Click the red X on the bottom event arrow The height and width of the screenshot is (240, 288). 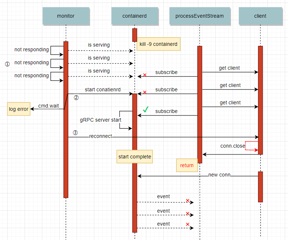pyautogui.click(x=188, y=224)
